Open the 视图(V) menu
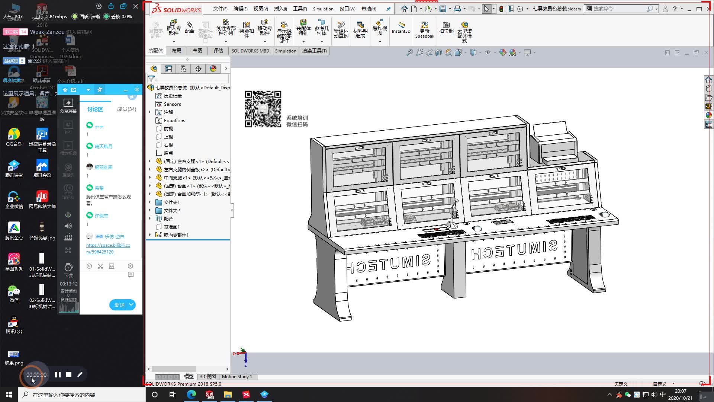This screenshot has width=714, height=402. pyautogui.click(x=260, y=9)
